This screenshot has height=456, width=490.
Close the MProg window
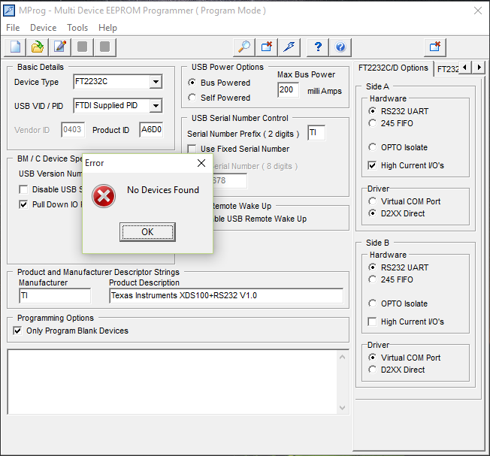coord(478,11)
